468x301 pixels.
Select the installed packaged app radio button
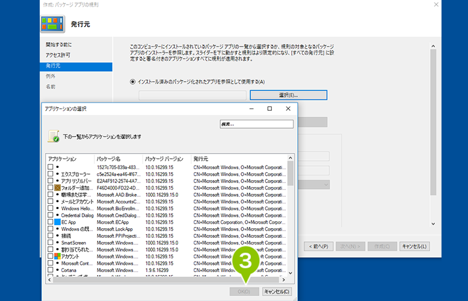pos(132,82)
